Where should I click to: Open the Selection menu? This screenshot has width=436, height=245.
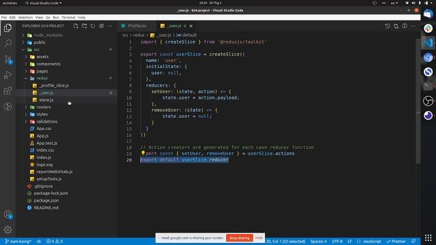25,17
